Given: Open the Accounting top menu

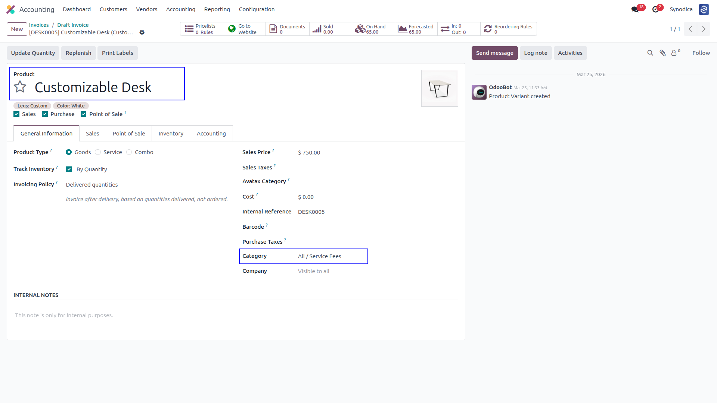Looking at the screenshot, I should tap(181, 9).
